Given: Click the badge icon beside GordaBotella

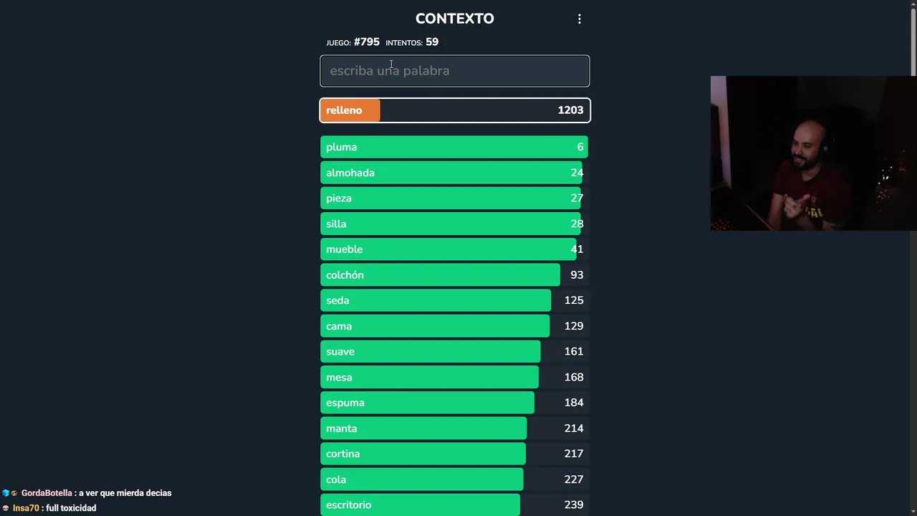Looking at the screenshot, I should [6, 493].
